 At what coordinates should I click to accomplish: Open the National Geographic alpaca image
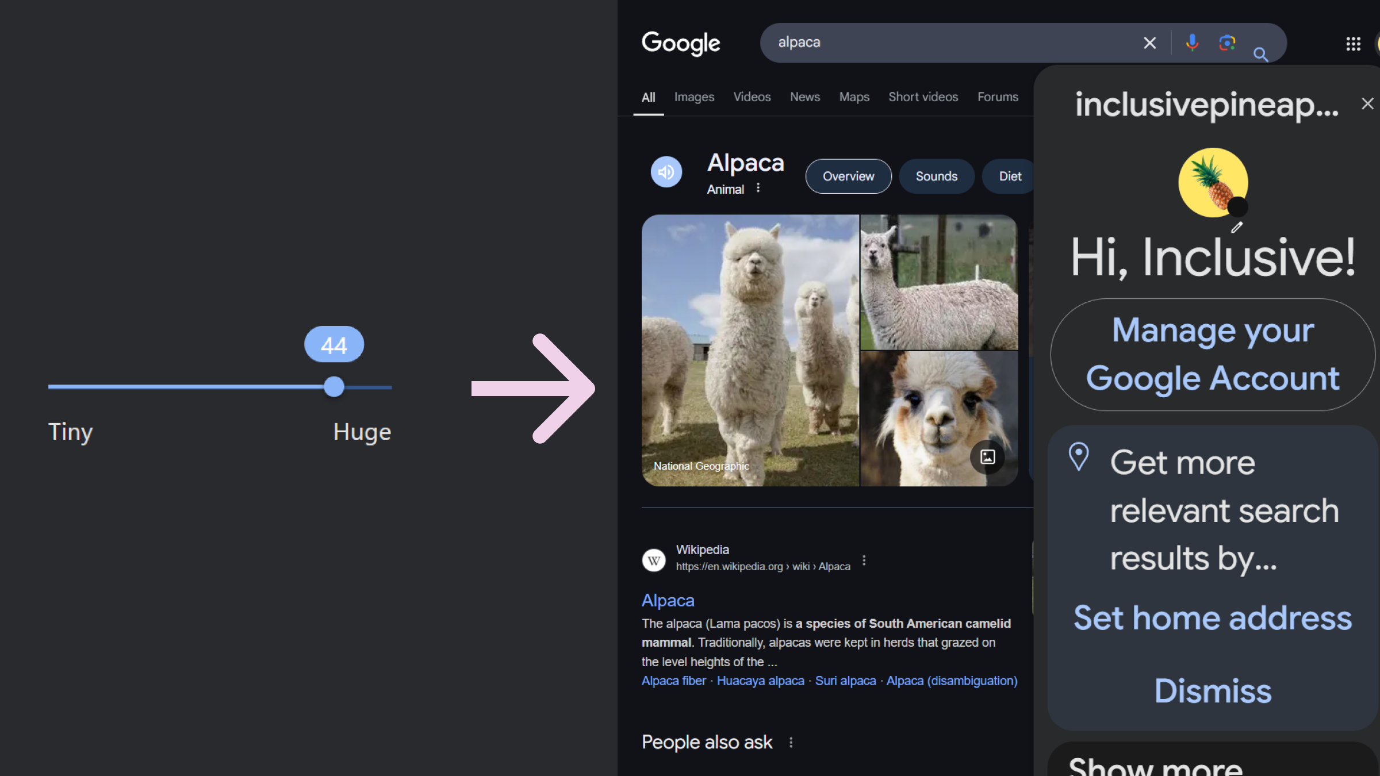750,351
